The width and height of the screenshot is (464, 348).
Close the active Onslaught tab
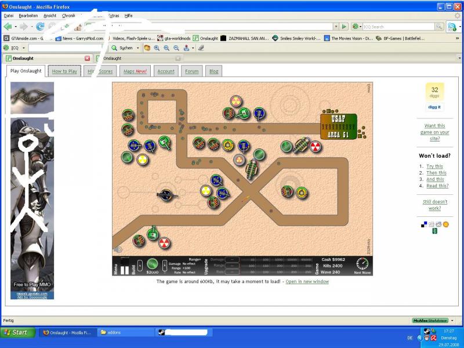(88, 58)
